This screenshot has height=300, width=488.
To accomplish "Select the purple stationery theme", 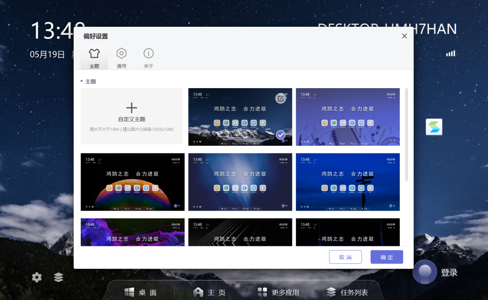I will click(348, 117).
